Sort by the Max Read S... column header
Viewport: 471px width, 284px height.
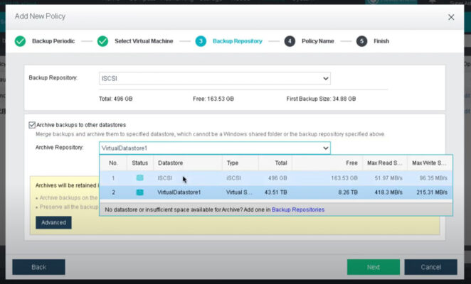click(x=385, y=163)
